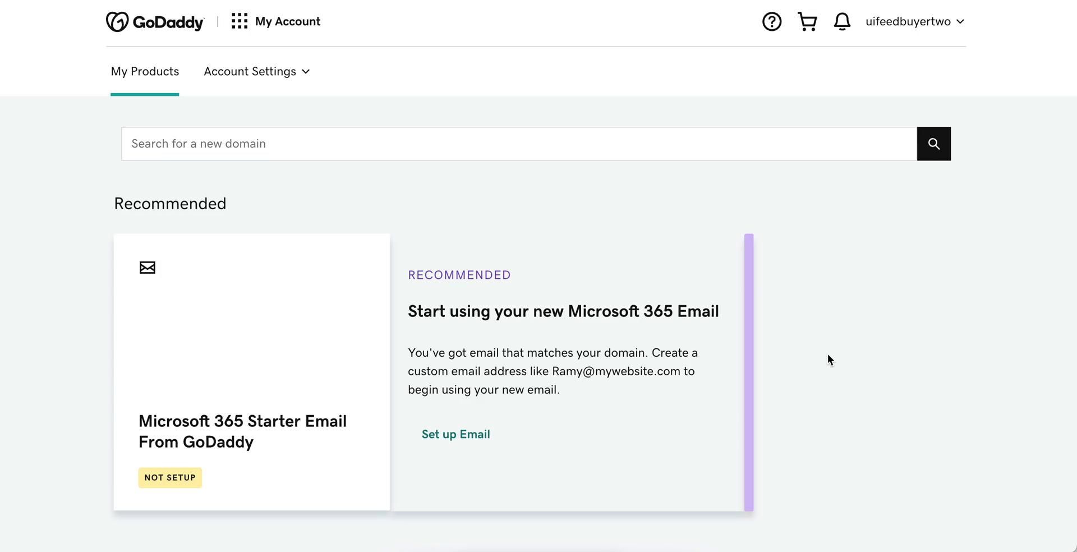
Task: Click the GoDaddy logo
Action: (155, 22)
